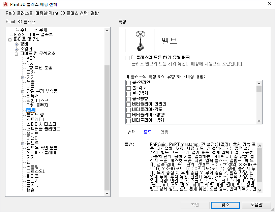Click the subtype list scroll up arrow

259,84
